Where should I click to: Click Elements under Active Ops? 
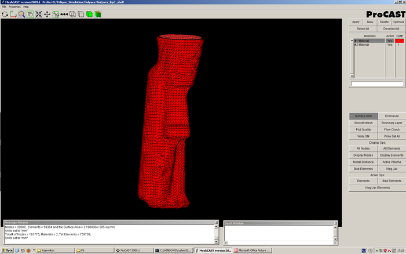tap(363, 181)
